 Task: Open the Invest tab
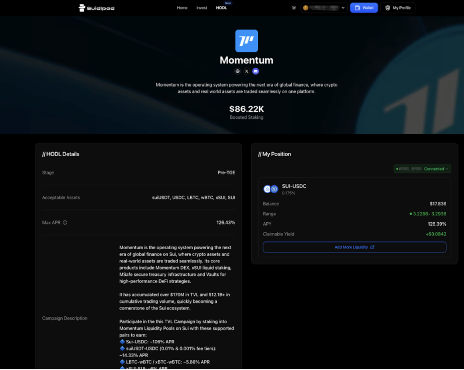pos(202,8)
